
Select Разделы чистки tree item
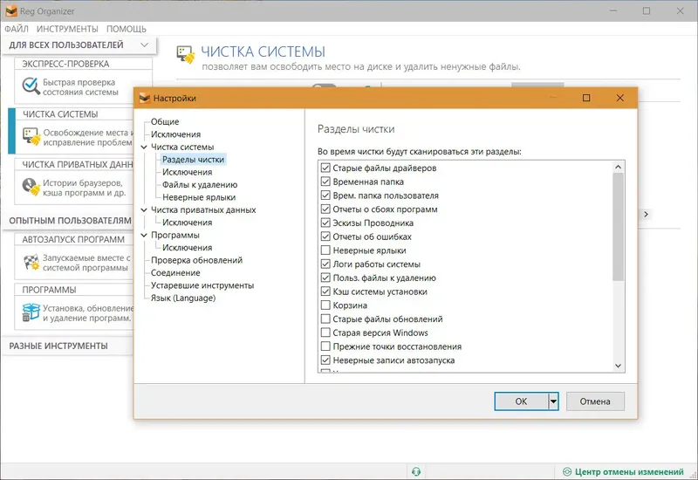click(x=193, y=160)
